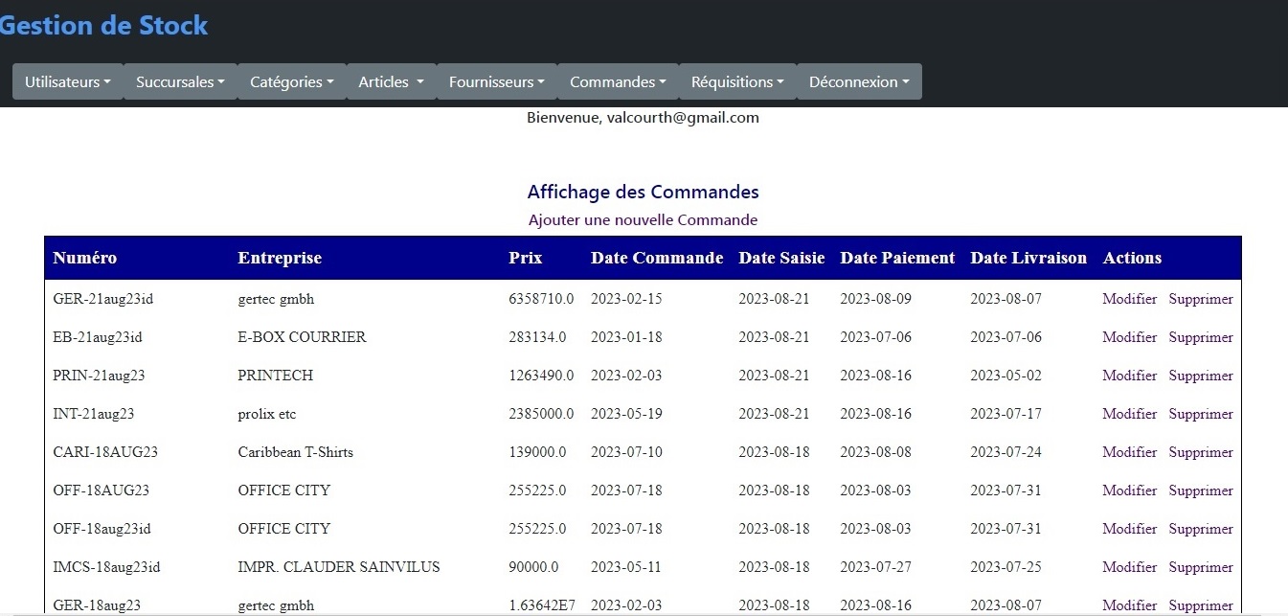Modify the GER-21aug23id order
Screen dimensions: 1288x616
1129,299
